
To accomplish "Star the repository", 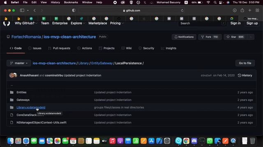I will [x=235, y=37].
